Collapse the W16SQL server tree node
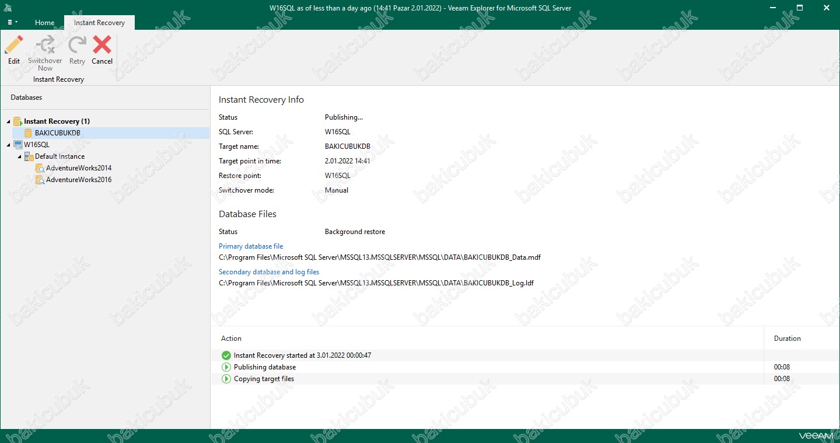The image size is (840, 443). (9, 145)
